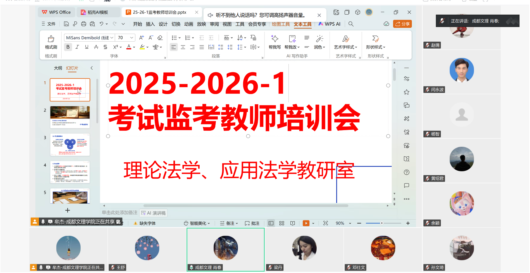
Task: Select slide 3 thumbnail
Action: [x=70, y=145]
